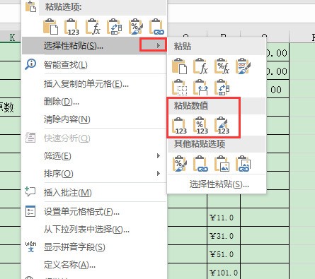Screen dimensions: 315x279
Task: Choose No borders paste icon in submenu
Action: point(180,88)
